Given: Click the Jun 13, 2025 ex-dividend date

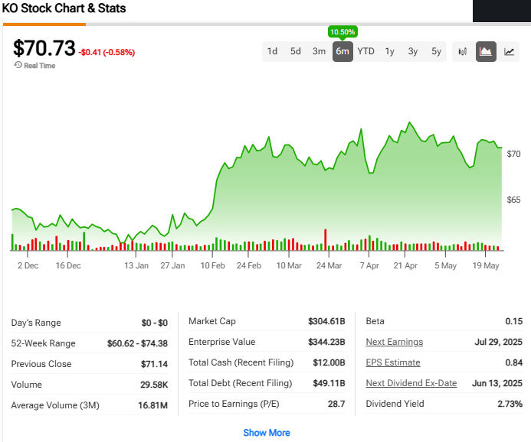Looking at the screenshot, I should pyautogui.click(x=497, y=383).
